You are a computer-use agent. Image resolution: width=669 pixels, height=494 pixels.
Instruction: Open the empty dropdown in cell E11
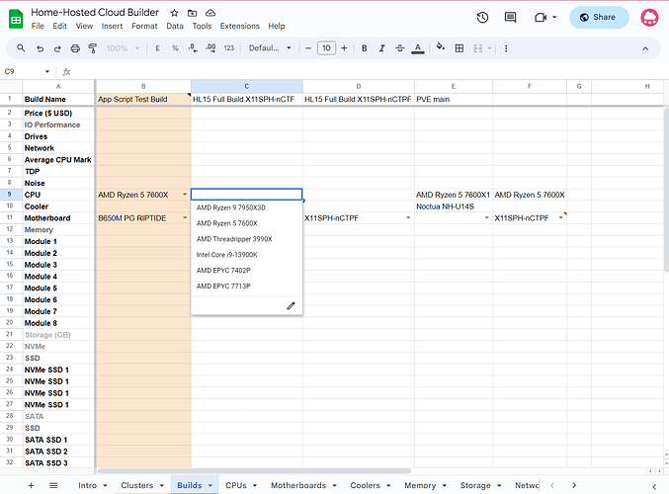pyautogui.click(x=486, y=218)
